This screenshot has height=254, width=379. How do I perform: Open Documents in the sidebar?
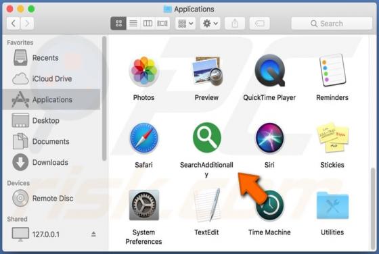(51, 141)
